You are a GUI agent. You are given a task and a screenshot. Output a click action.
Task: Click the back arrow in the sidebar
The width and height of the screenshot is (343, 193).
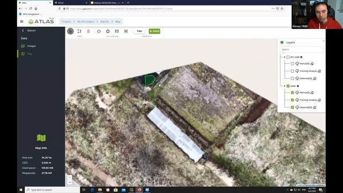(23, 31)
